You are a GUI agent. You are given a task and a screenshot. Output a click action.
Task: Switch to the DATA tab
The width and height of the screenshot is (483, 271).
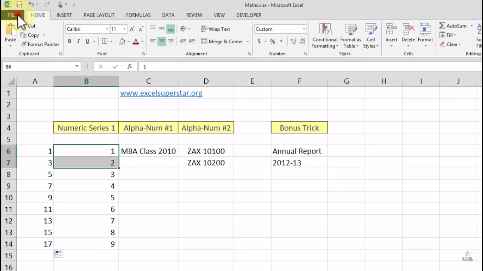pyautogui.click(x=168, y=15)
